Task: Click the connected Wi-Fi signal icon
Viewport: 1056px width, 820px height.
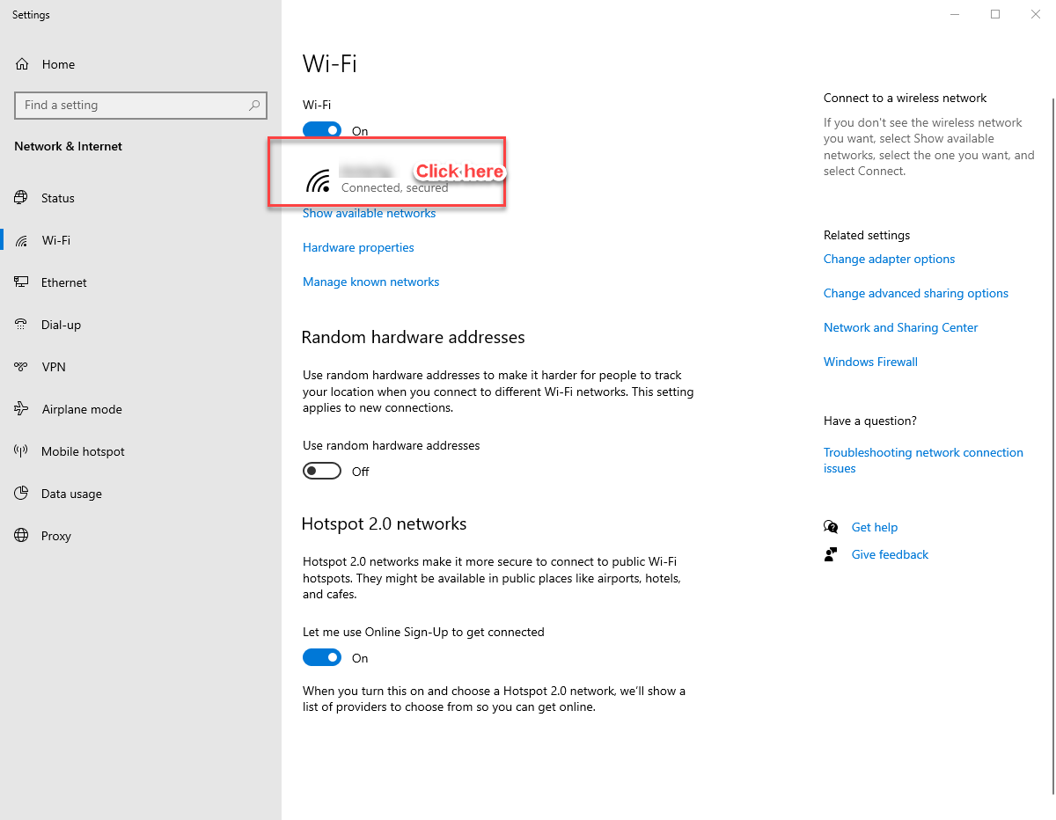Action: tap(318, 180)
